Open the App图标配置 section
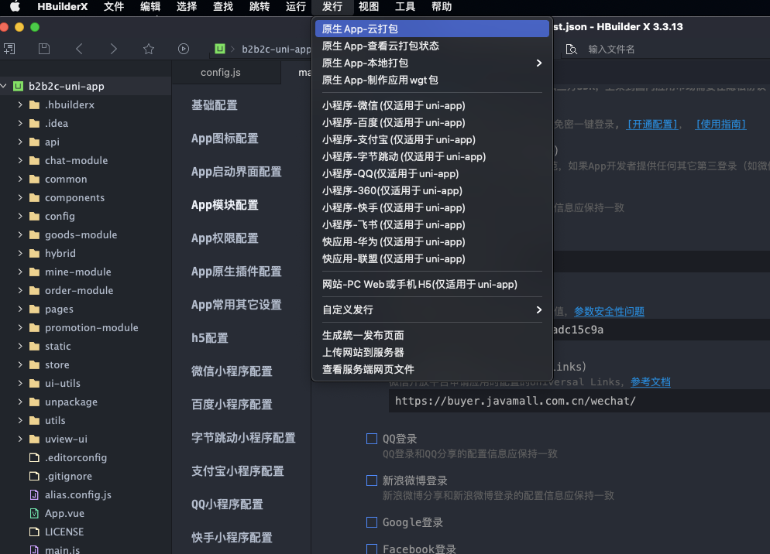Viewport: 770px width, 554px height. [225, 138]
